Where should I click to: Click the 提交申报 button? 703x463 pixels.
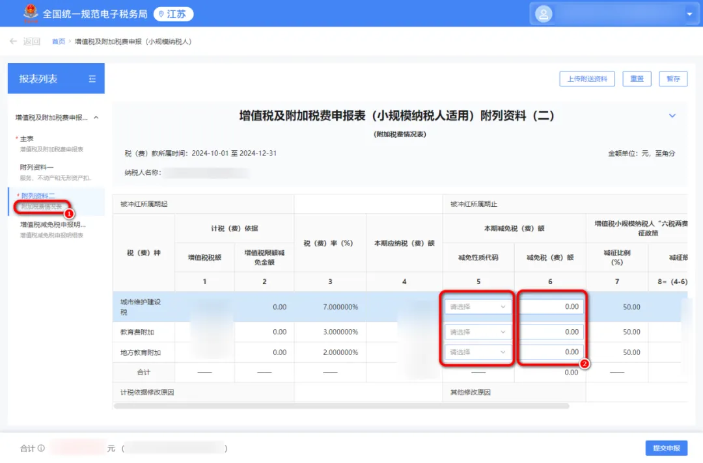pos(666,448)
